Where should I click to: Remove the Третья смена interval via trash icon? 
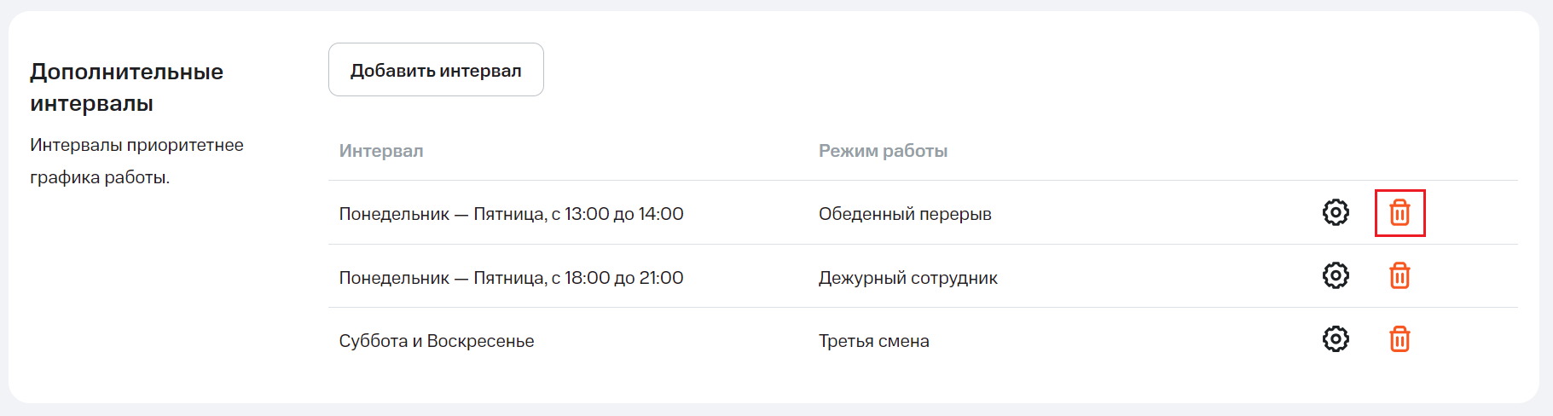pyautogui.click(x=1399, y=339)
